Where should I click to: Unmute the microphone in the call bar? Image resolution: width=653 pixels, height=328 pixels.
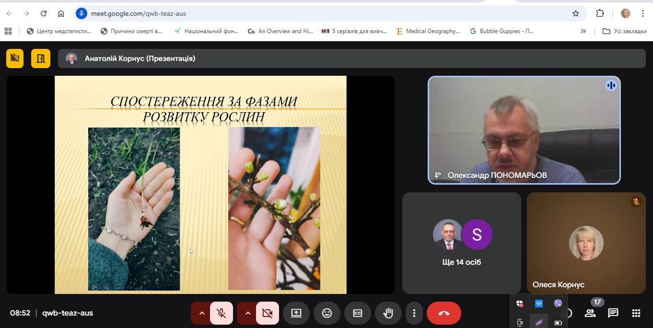221,313
